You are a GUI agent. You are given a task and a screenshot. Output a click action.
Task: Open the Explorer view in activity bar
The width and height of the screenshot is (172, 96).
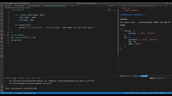coord(2,6)
